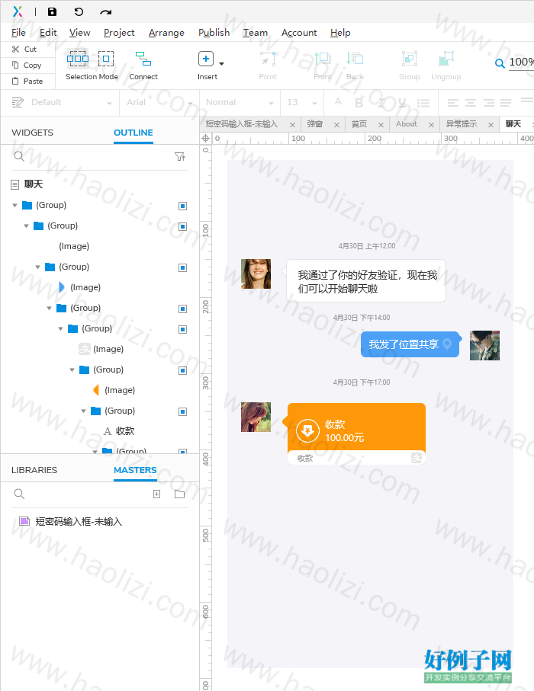Open the Team menu
The height and width of the screenshot is (691, 534).
pyautogui.click(x=255, y=33)
